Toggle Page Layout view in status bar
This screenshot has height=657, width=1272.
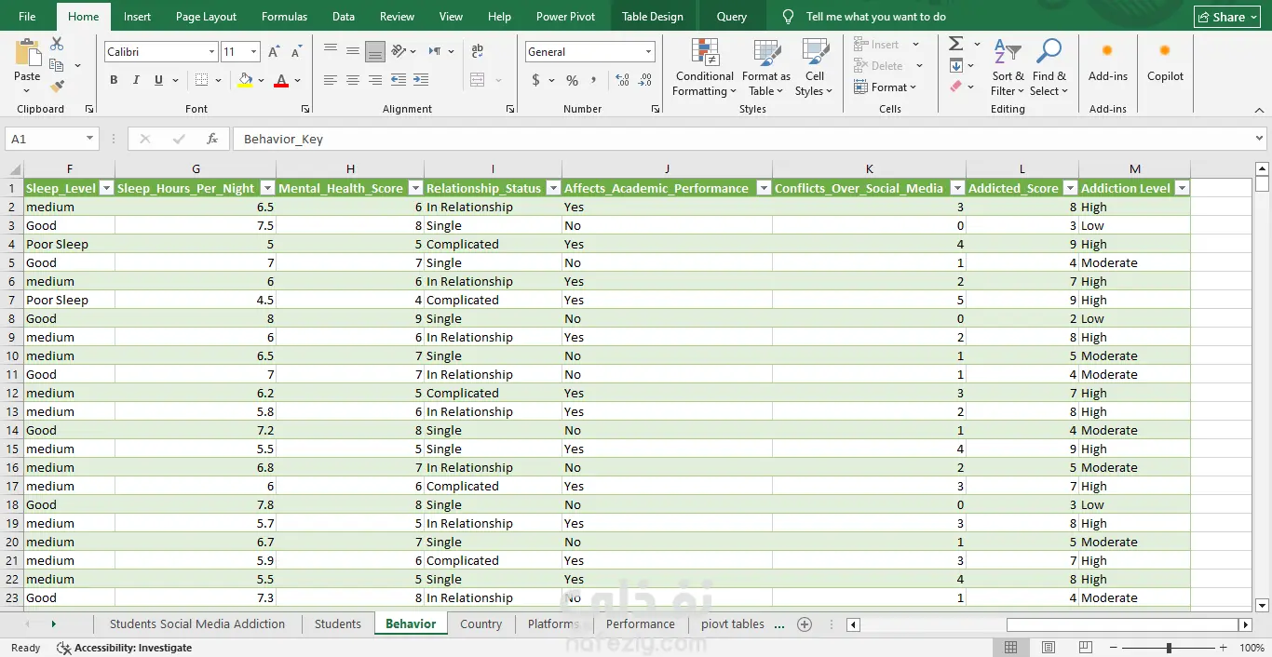[x=1049, y=648]
